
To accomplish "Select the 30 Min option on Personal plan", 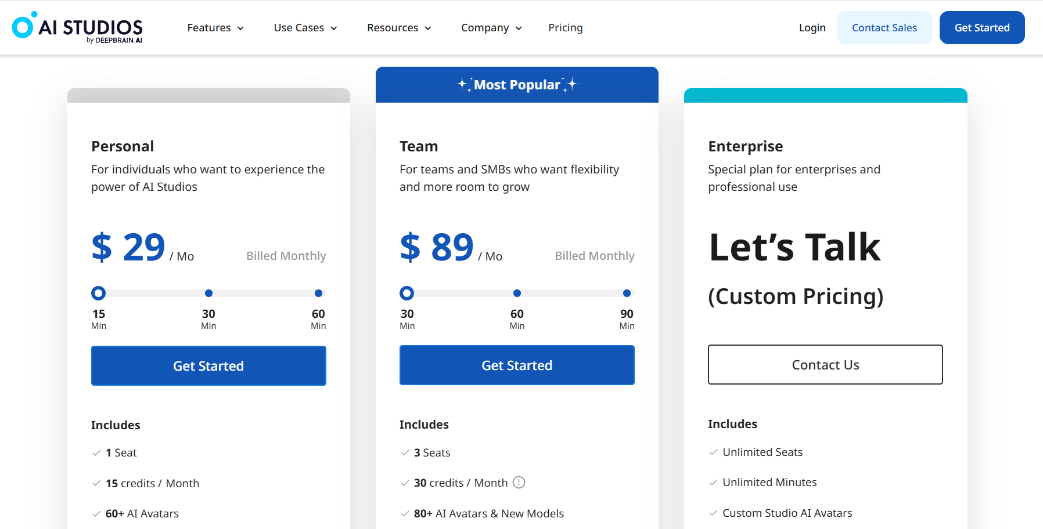I will (208, 294).
